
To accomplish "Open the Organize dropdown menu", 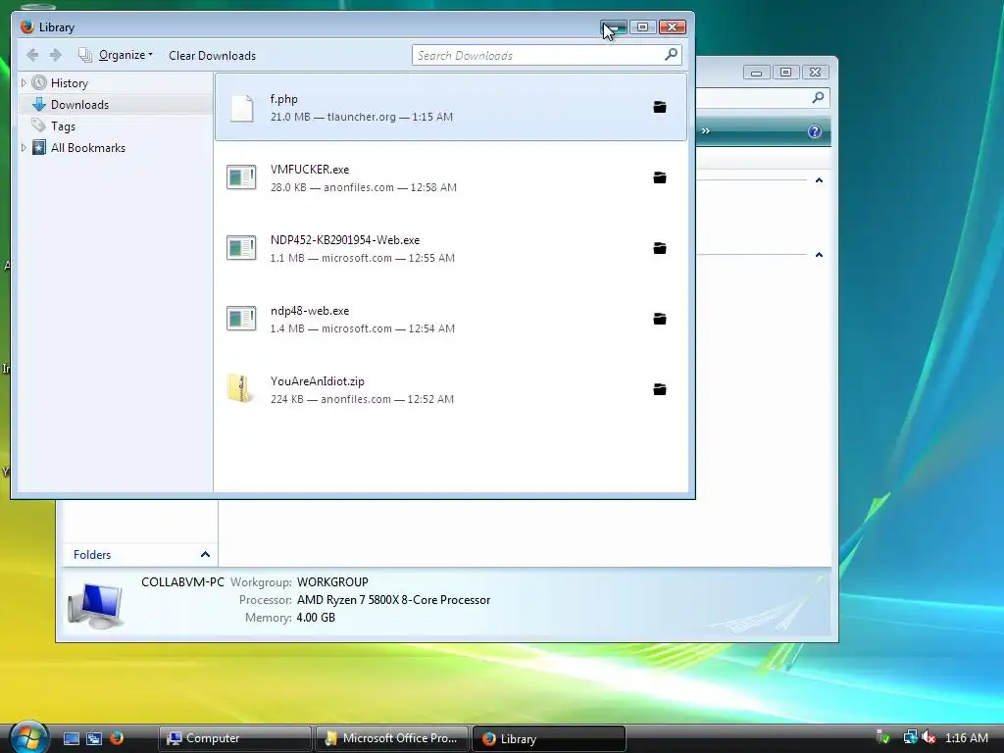I will 117,55.
